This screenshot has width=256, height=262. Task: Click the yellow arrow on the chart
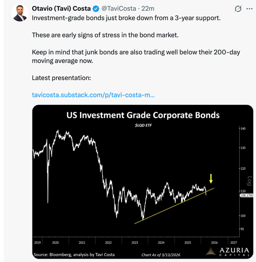211,179
